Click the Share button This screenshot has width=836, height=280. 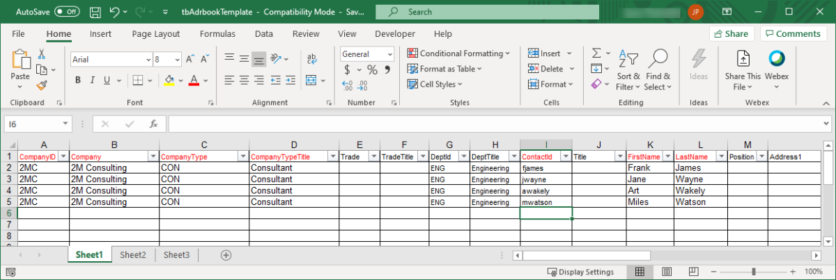pos(730,33)
